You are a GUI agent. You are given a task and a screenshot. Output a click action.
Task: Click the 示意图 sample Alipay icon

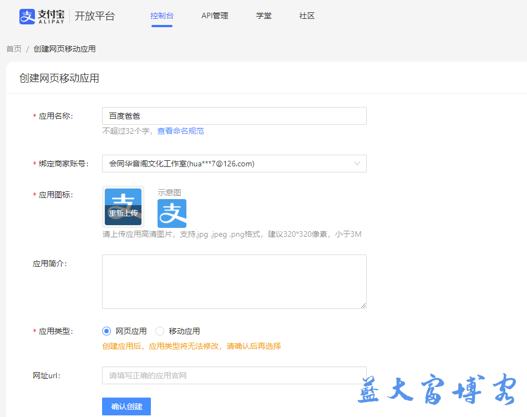pyautogui.click(x=172, y=213)
